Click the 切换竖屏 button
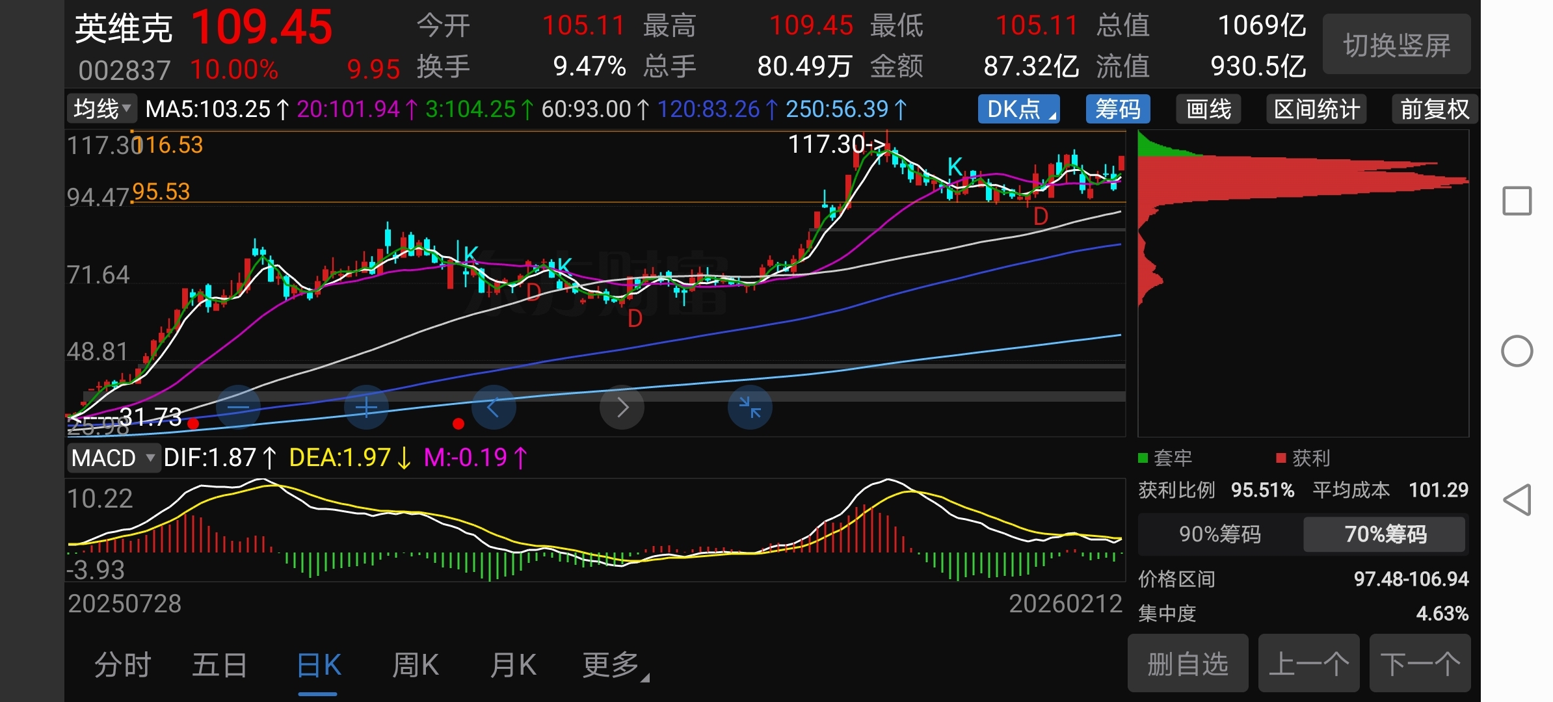The width and height of the screenshot is (1553, 702). pos(1396,45)
